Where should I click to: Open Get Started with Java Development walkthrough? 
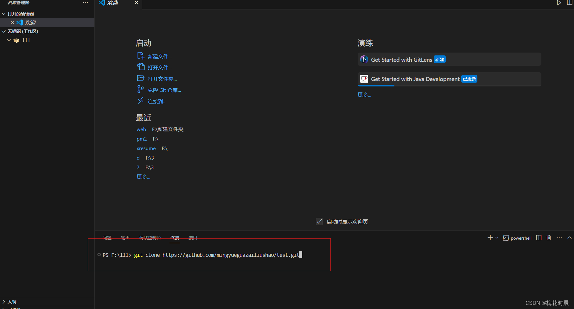449,79
